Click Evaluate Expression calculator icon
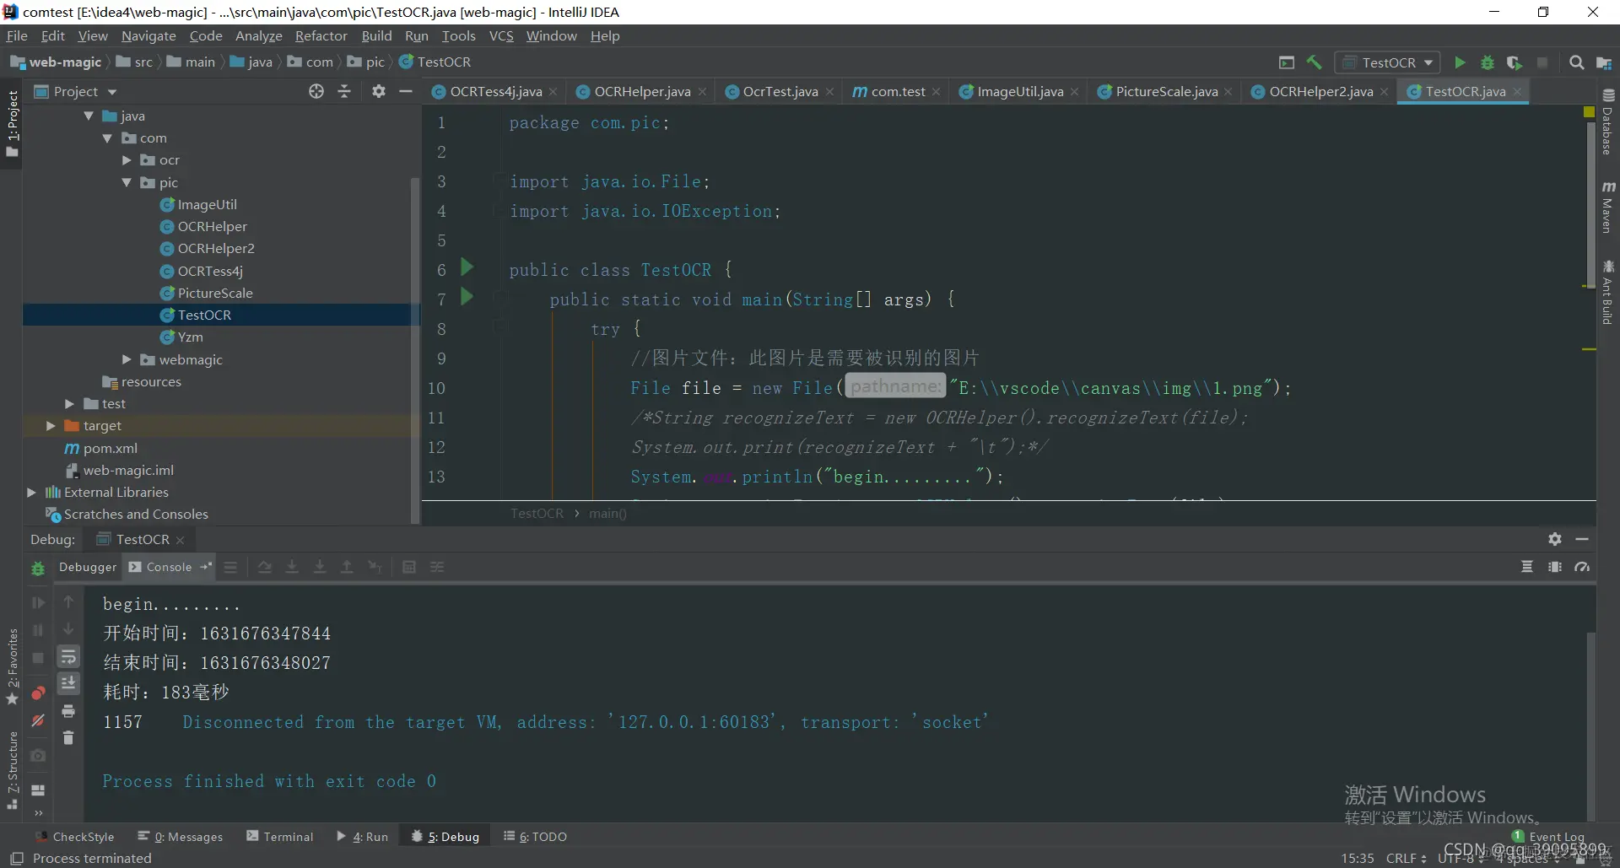The image size is (1620, 868). point(409,567)
